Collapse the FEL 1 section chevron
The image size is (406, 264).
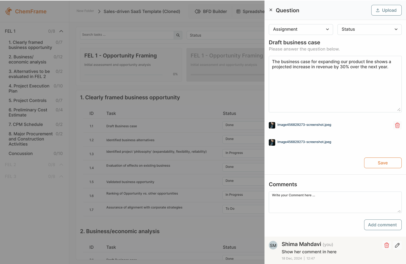tap(61, 31)
